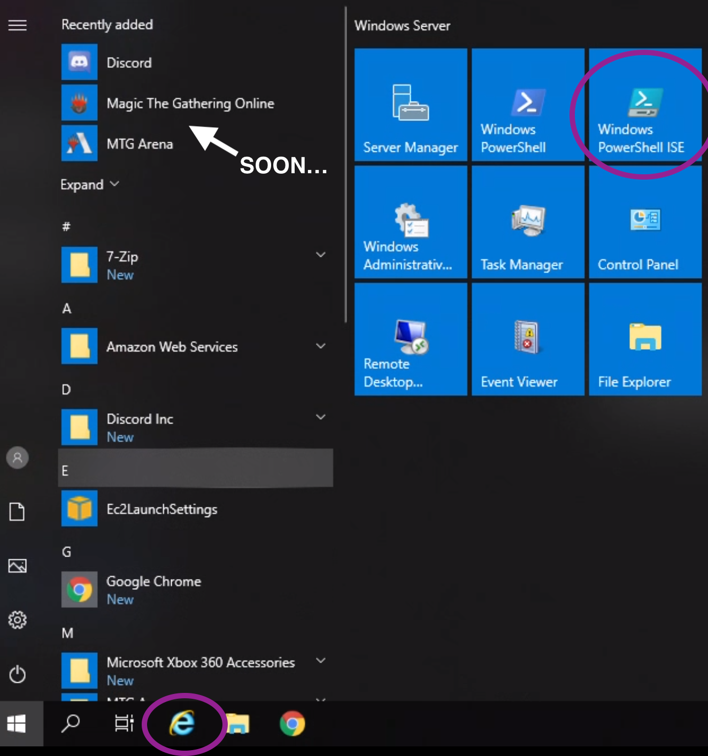Viewport: 708px width, 756px height.
Task: Open the Windows Administrative Tools tile
Action: (411, 222)
